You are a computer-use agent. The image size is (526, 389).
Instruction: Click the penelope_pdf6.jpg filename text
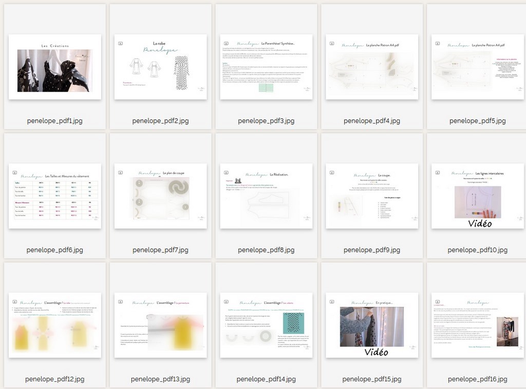coord(55,250)
